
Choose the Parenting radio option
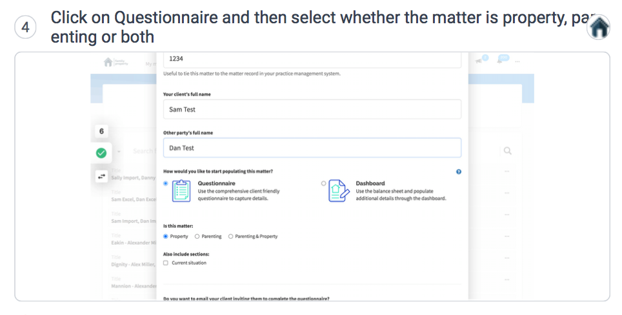pyautogui.click(x=197, y=236)
